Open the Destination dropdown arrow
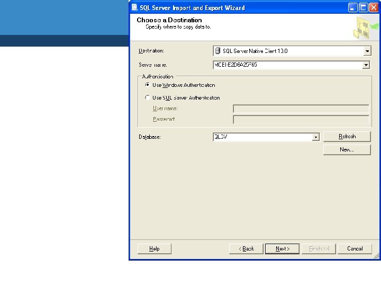This screenshot has height=286, width=381. [367, 51]
